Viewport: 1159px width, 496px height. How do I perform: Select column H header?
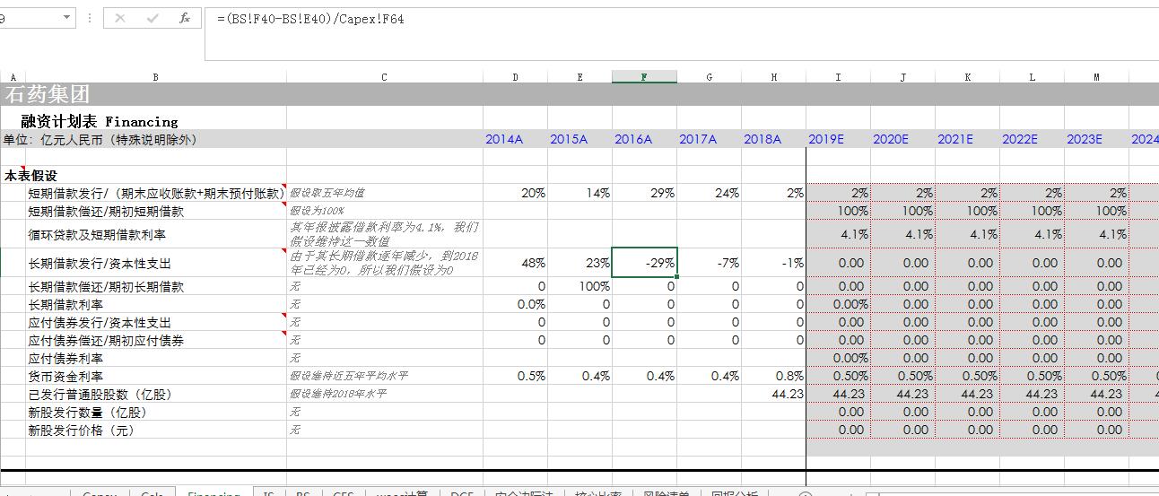773,77
